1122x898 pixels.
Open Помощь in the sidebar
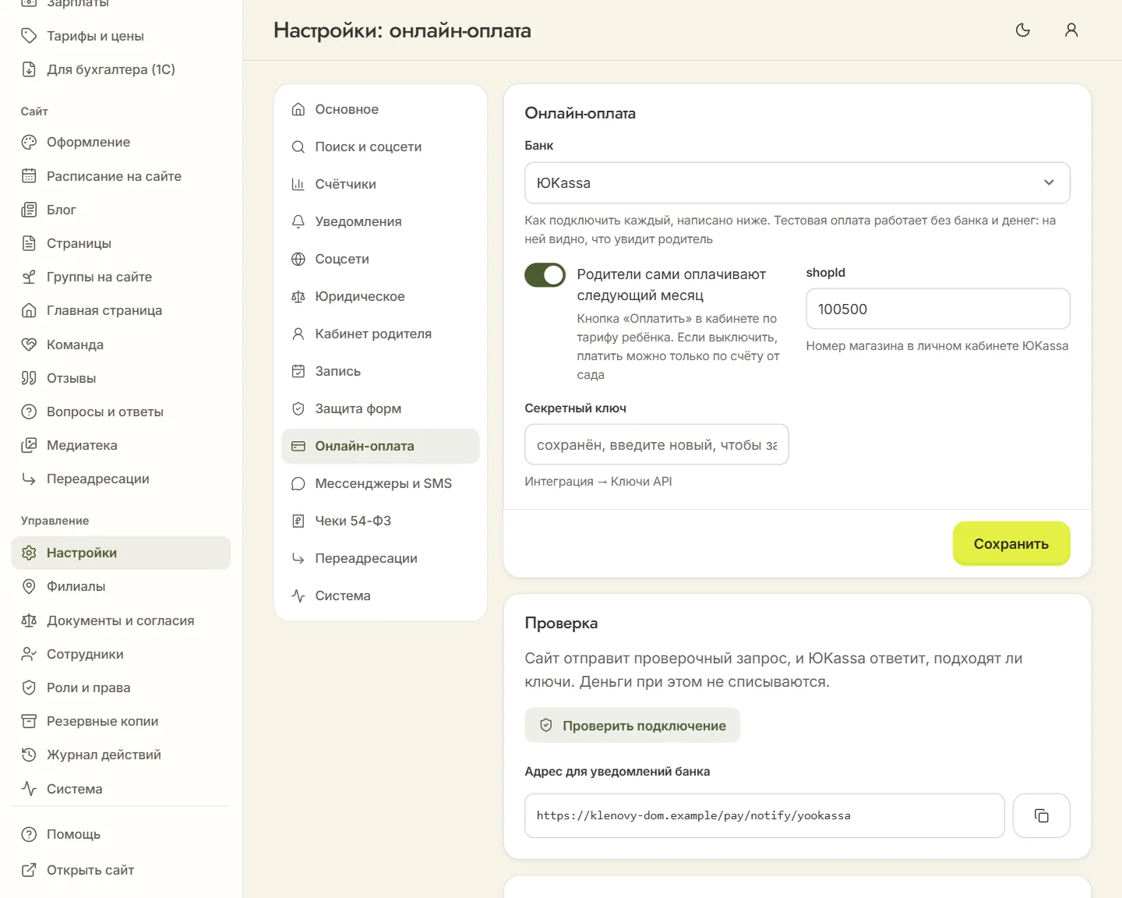(x=121, y=834)
